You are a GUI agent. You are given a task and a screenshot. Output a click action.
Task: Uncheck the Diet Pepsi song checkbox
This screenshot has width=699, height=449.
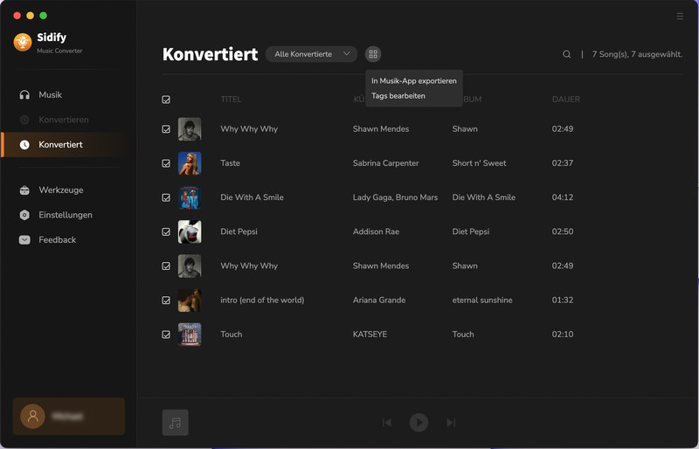(x=166, y=232)
